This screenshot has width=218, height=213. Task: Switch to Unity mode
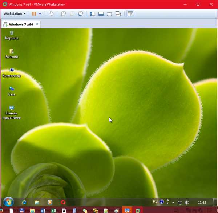tap(118, 13)
